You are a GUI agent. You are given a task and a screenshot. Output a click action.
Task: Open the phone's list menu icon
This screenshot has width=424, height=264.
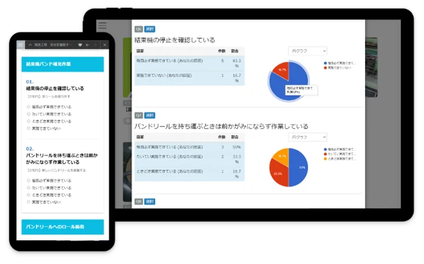21,44
